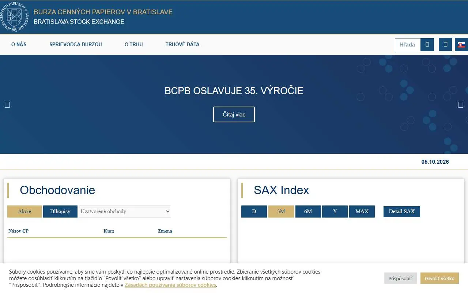Select the Slovak flag language icon
Screen dimensions: 468x293
[461, 45]
